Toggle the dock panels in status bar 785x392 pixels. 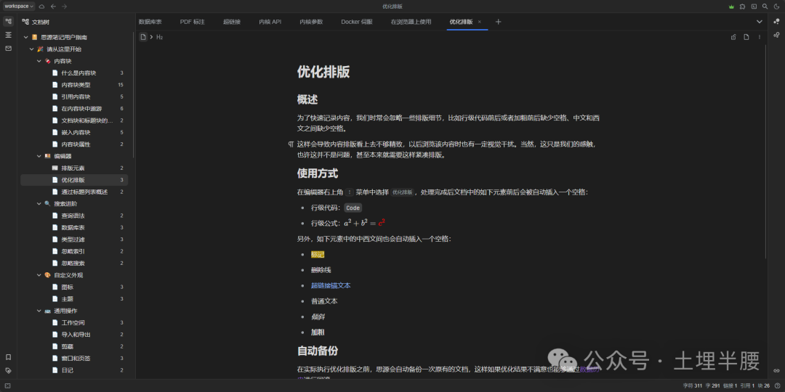8,385
